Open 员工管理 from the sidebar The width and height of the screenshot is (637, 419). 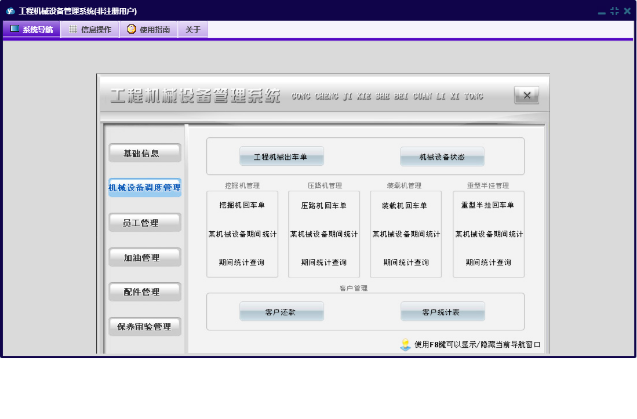[145, 223]
